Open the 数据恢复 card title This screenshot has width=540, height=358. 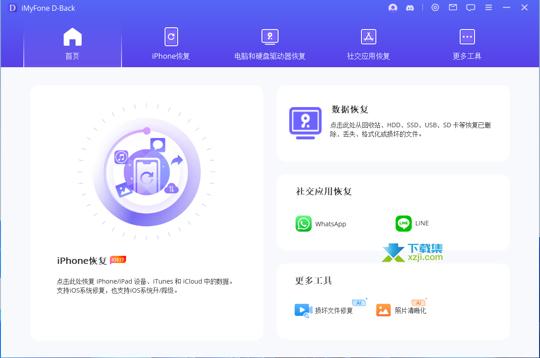(x=350, y=109)
